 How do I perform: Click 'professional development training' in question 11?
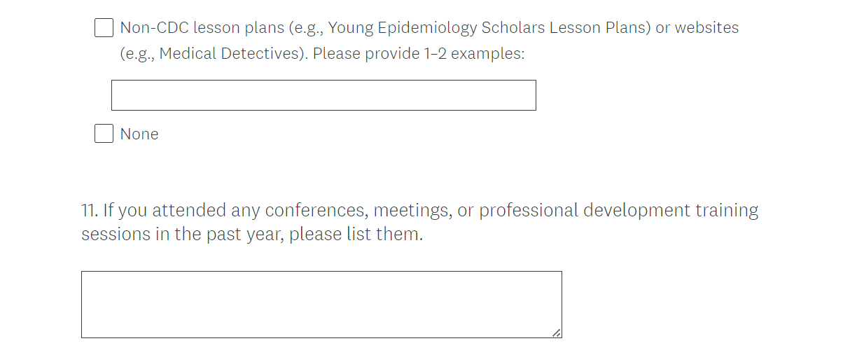click(x=618, y=211)
